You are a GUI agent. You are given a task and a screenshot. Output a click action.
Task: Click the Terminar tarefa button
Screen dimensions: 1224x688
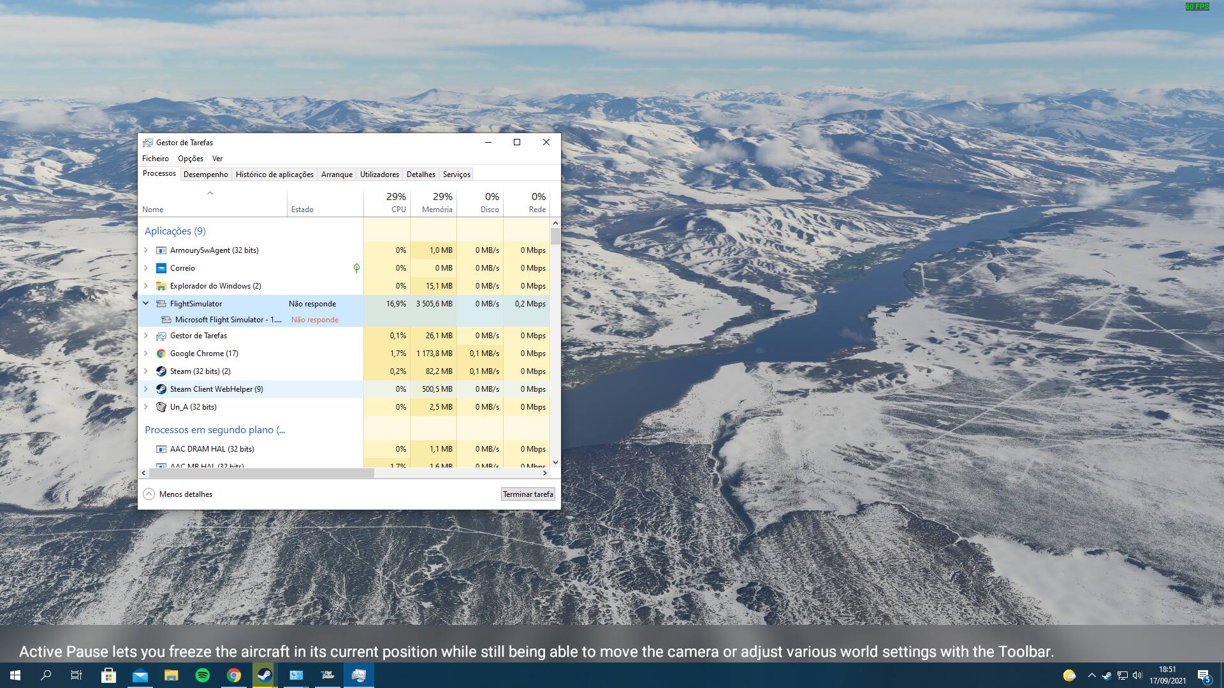pyautogui.click(x=528, y=494)
